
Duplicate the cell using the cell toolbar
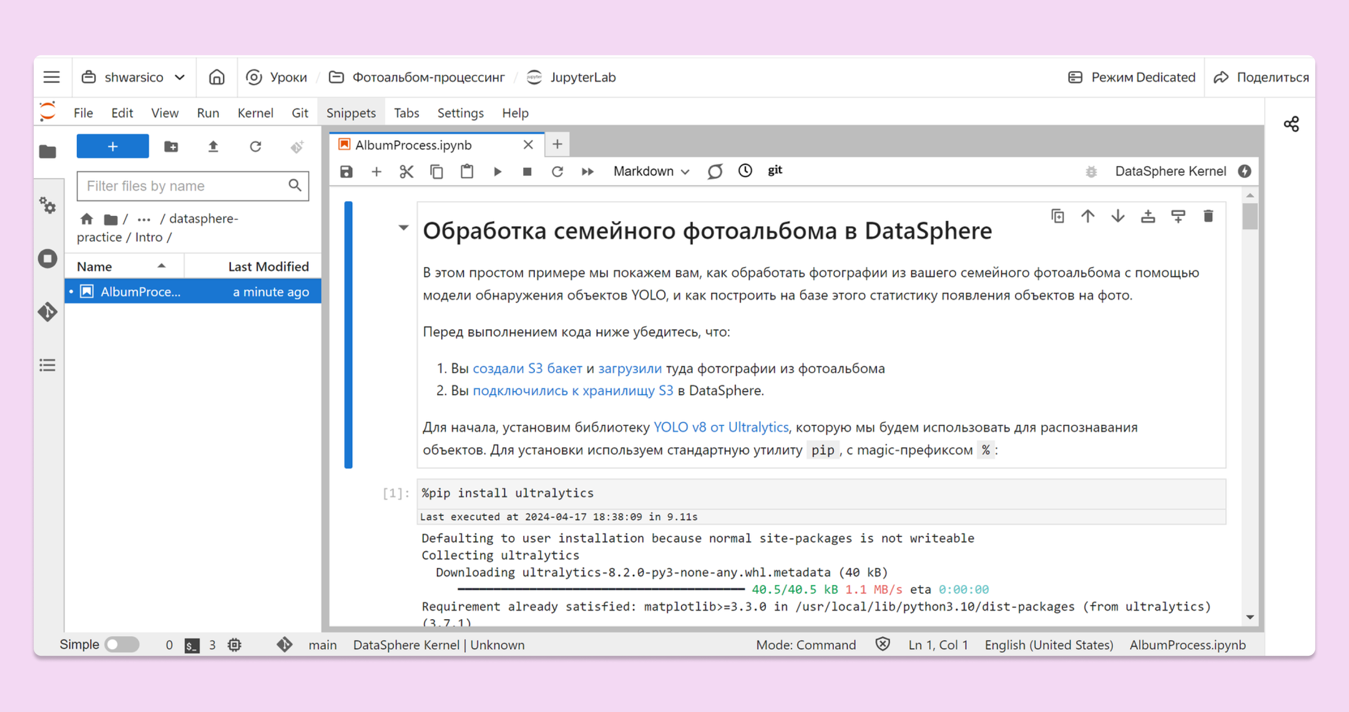(1057, 216)
